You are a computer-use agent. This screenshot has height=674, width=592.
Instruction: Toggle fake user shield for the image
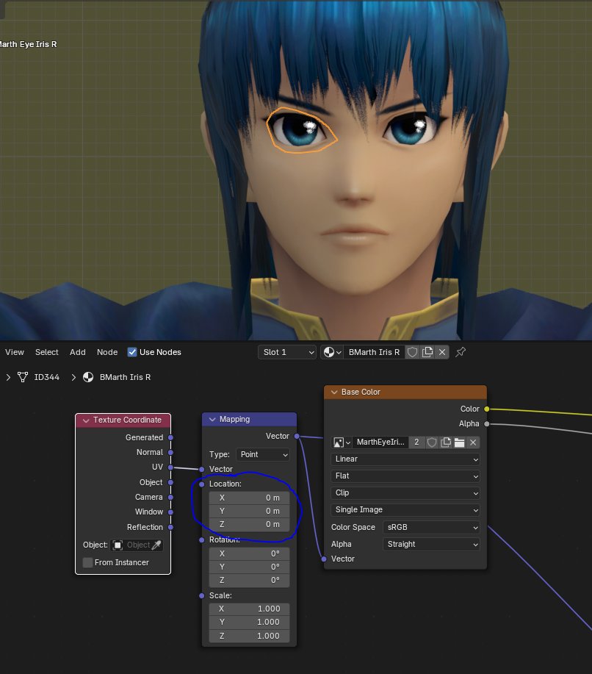[432, 442]
